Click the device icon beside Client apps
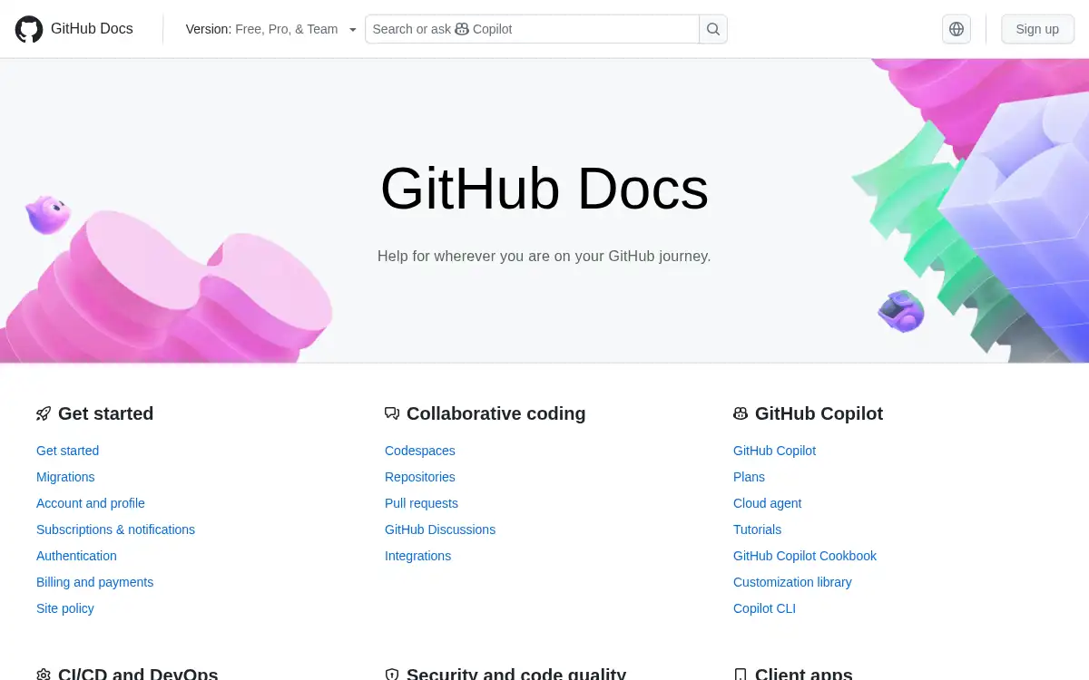 [x=741, y=675]
